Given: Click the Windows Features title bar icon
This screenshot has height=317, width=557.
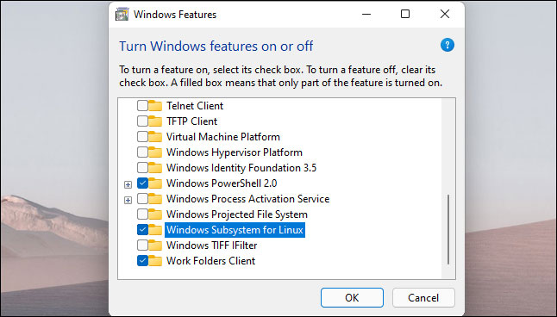Looking at the screenshot, I should (122, 15).
